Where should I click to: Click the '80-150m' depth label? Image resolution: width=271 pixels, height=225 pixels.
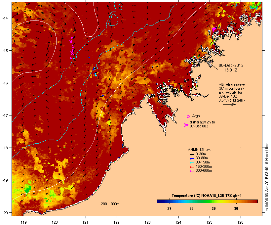click(x=203, y=162)
